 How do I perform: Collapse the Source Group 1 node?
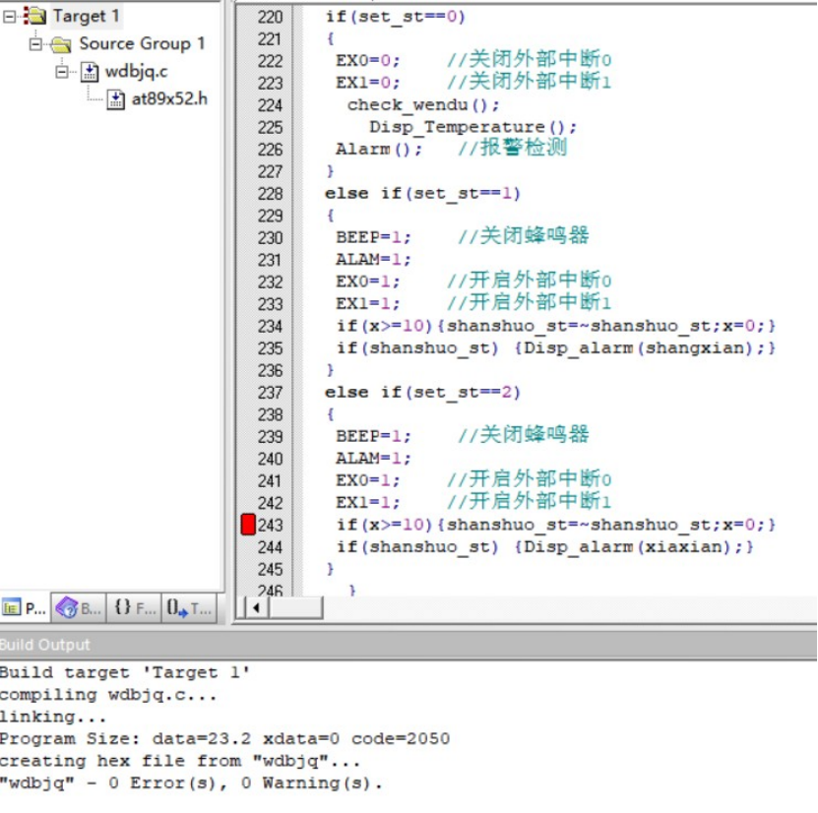point(35,44)
